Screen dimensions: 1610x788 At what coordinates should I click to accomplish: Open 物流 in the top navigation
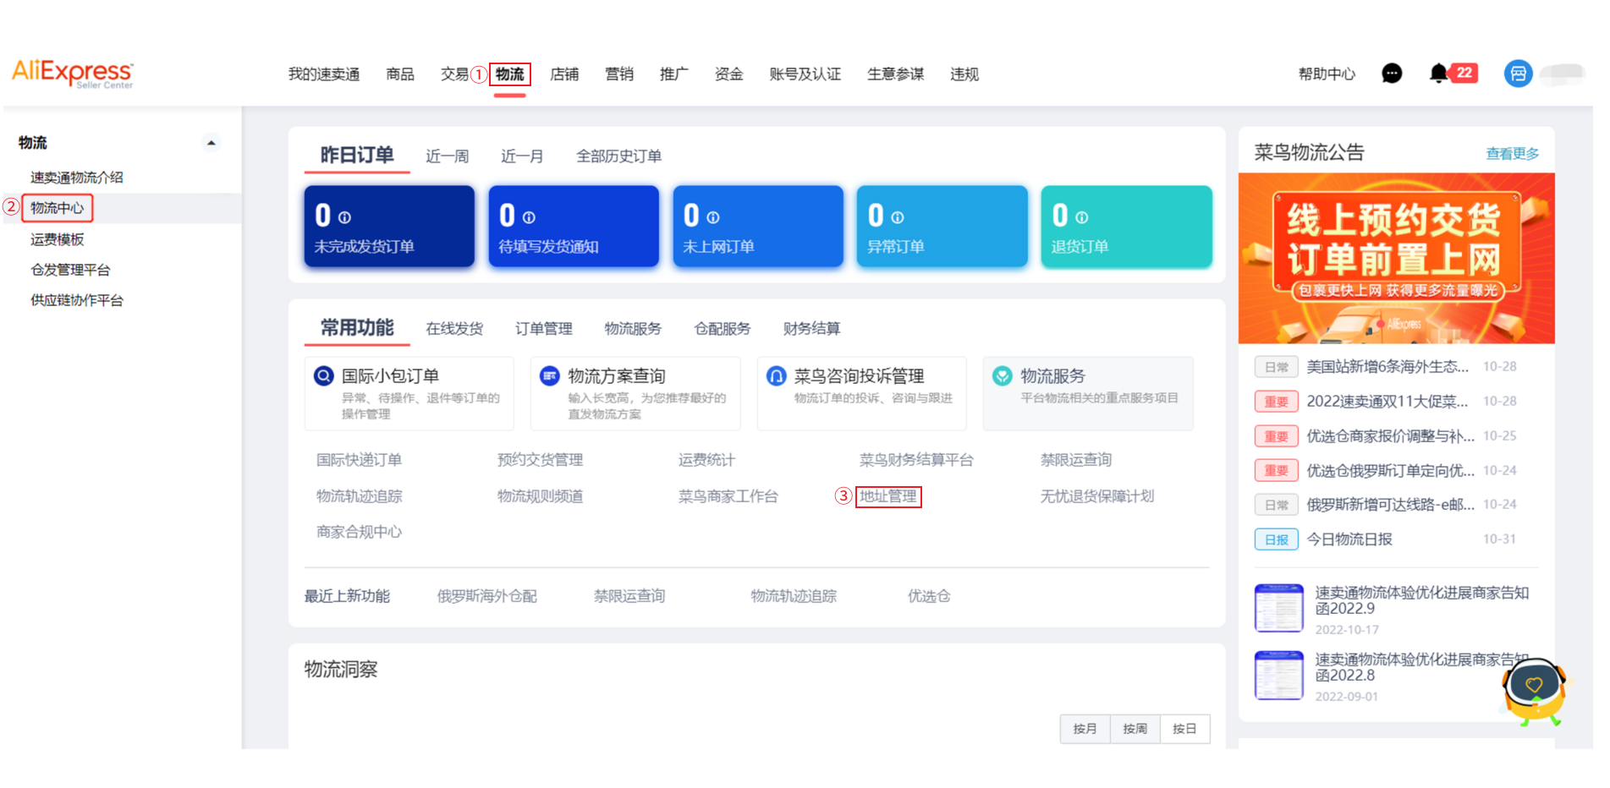(510, 74)
